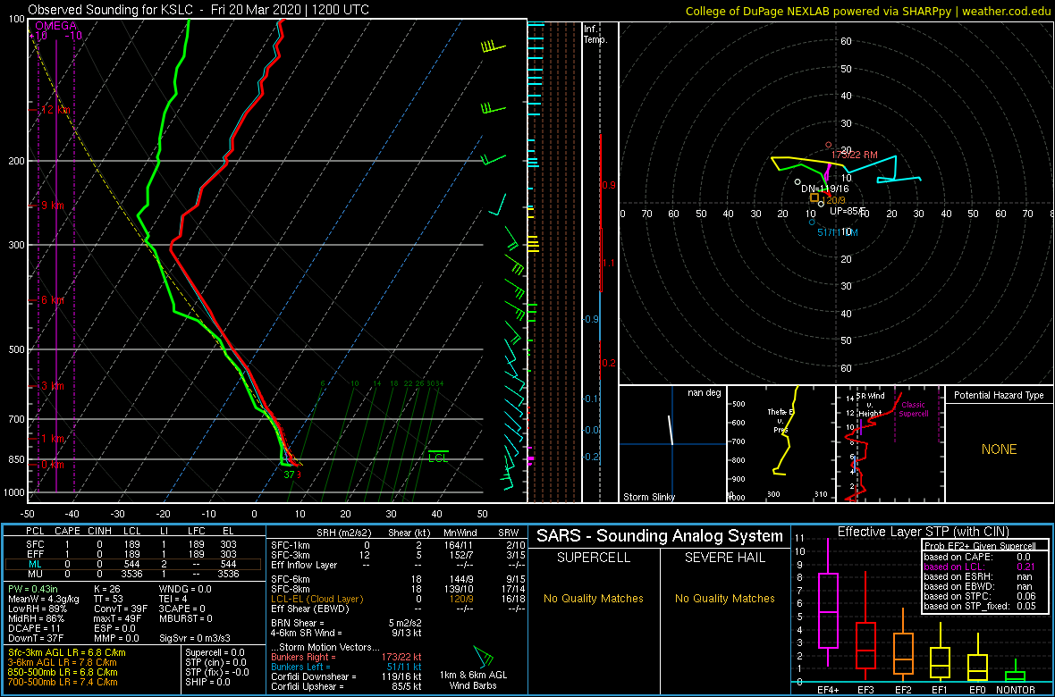The width and height of the screenshot is (1055, 697).
Task: Click the 12 km height marker
Action: [x=47, y=110]
